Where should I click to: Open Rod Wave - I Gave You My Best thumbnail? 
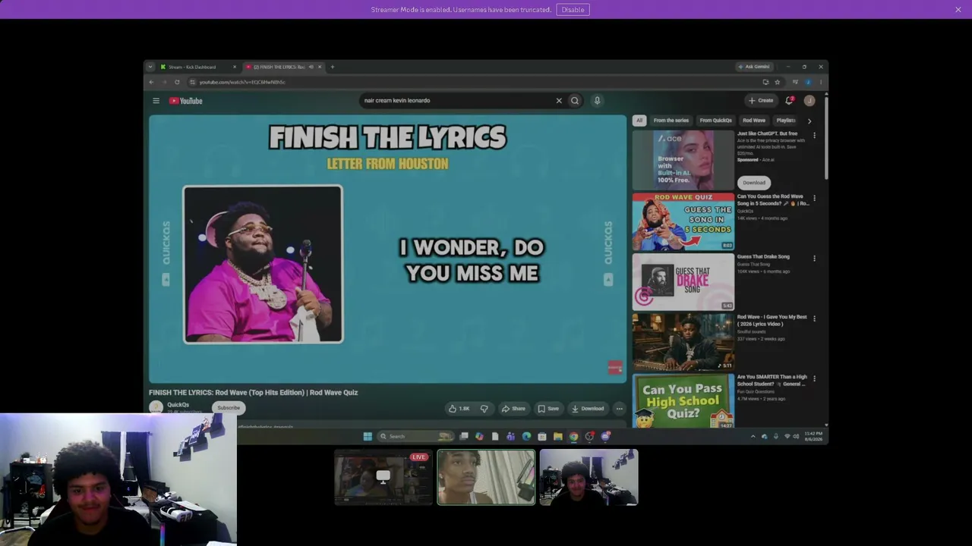pyautogui.click(x=683, y=342)
